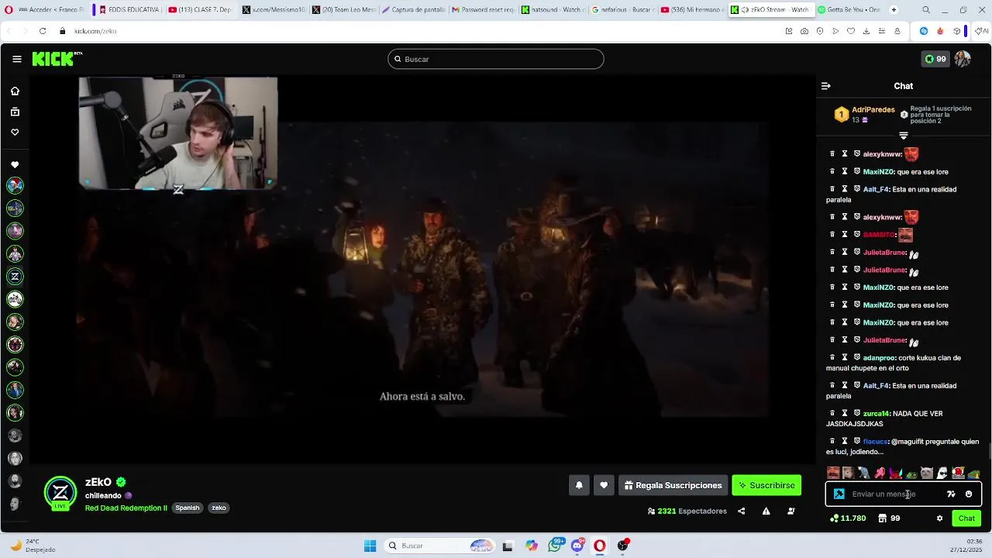992x558 pixels.
Task: Open Browse icon in left sidebar
Action: [x=15, y=112]
